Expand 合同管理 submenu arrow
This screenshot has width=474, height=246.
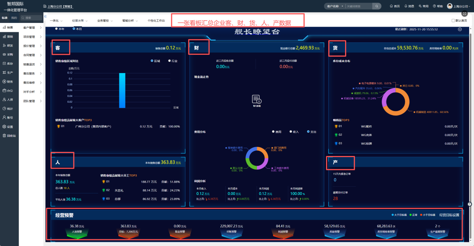(x=40, y=55)
